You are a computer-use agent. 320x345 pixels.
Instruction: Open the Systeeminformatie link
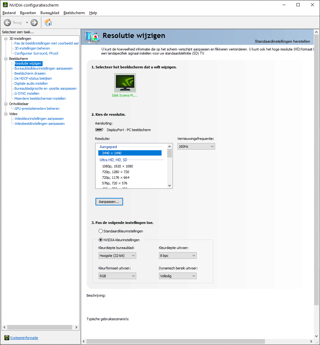click(24, 338)
